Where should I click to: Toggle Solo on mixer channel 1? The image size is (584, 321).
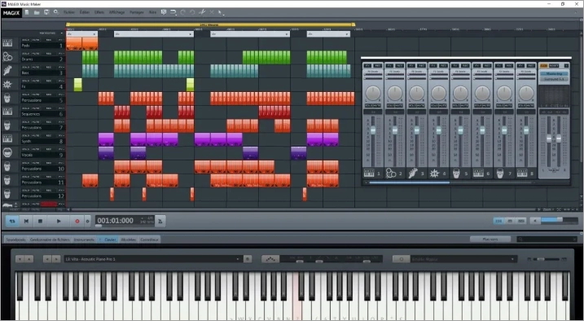click(x=368, y=106)
